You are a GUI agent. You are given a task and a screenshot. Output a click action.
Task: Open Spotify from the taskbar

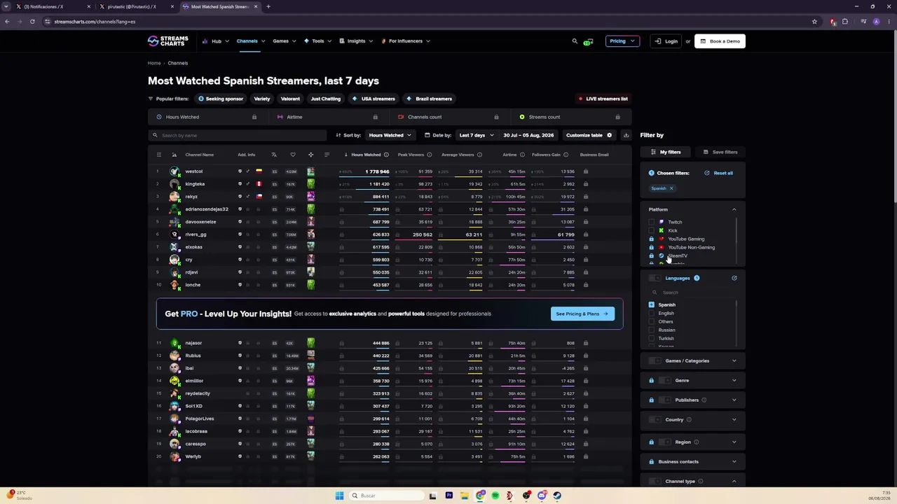click(495, 496)
